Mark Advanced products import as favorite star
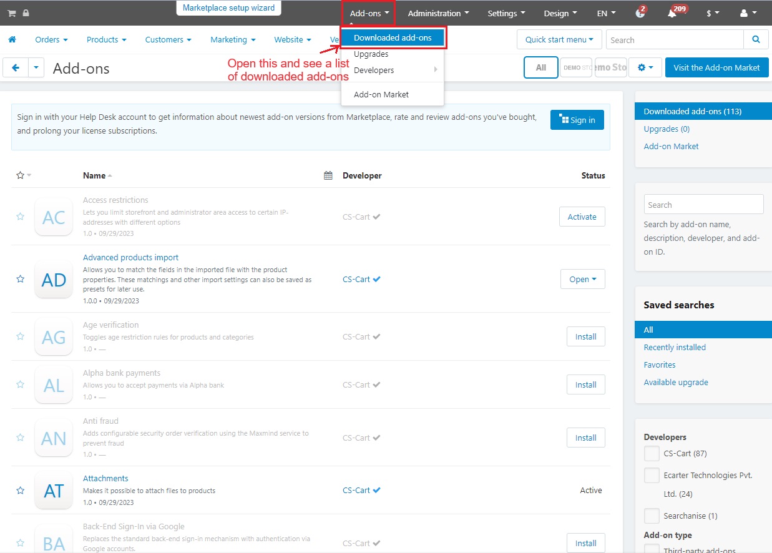This screenshot has height=553, width=772. (20, 279)
